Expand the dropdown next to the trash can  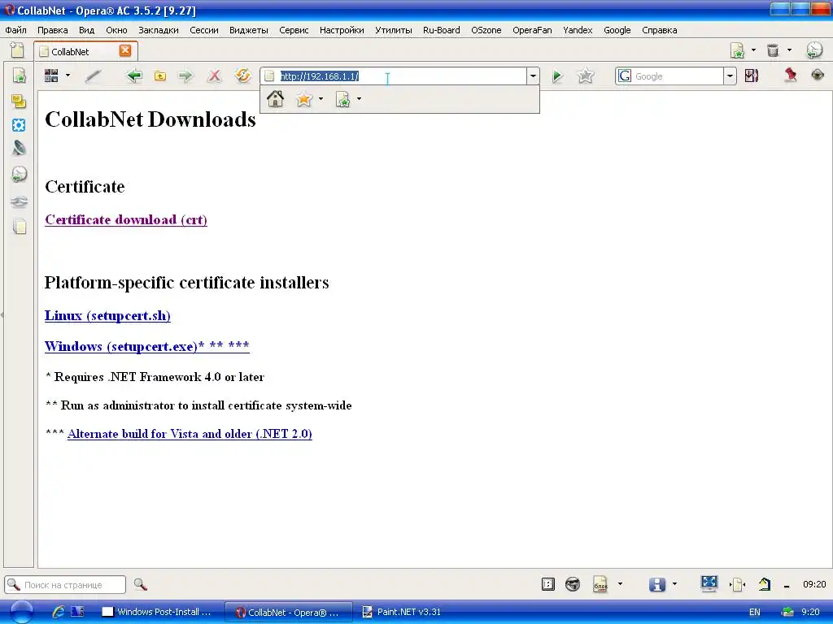pyautogui.click(x=789, y=50)
